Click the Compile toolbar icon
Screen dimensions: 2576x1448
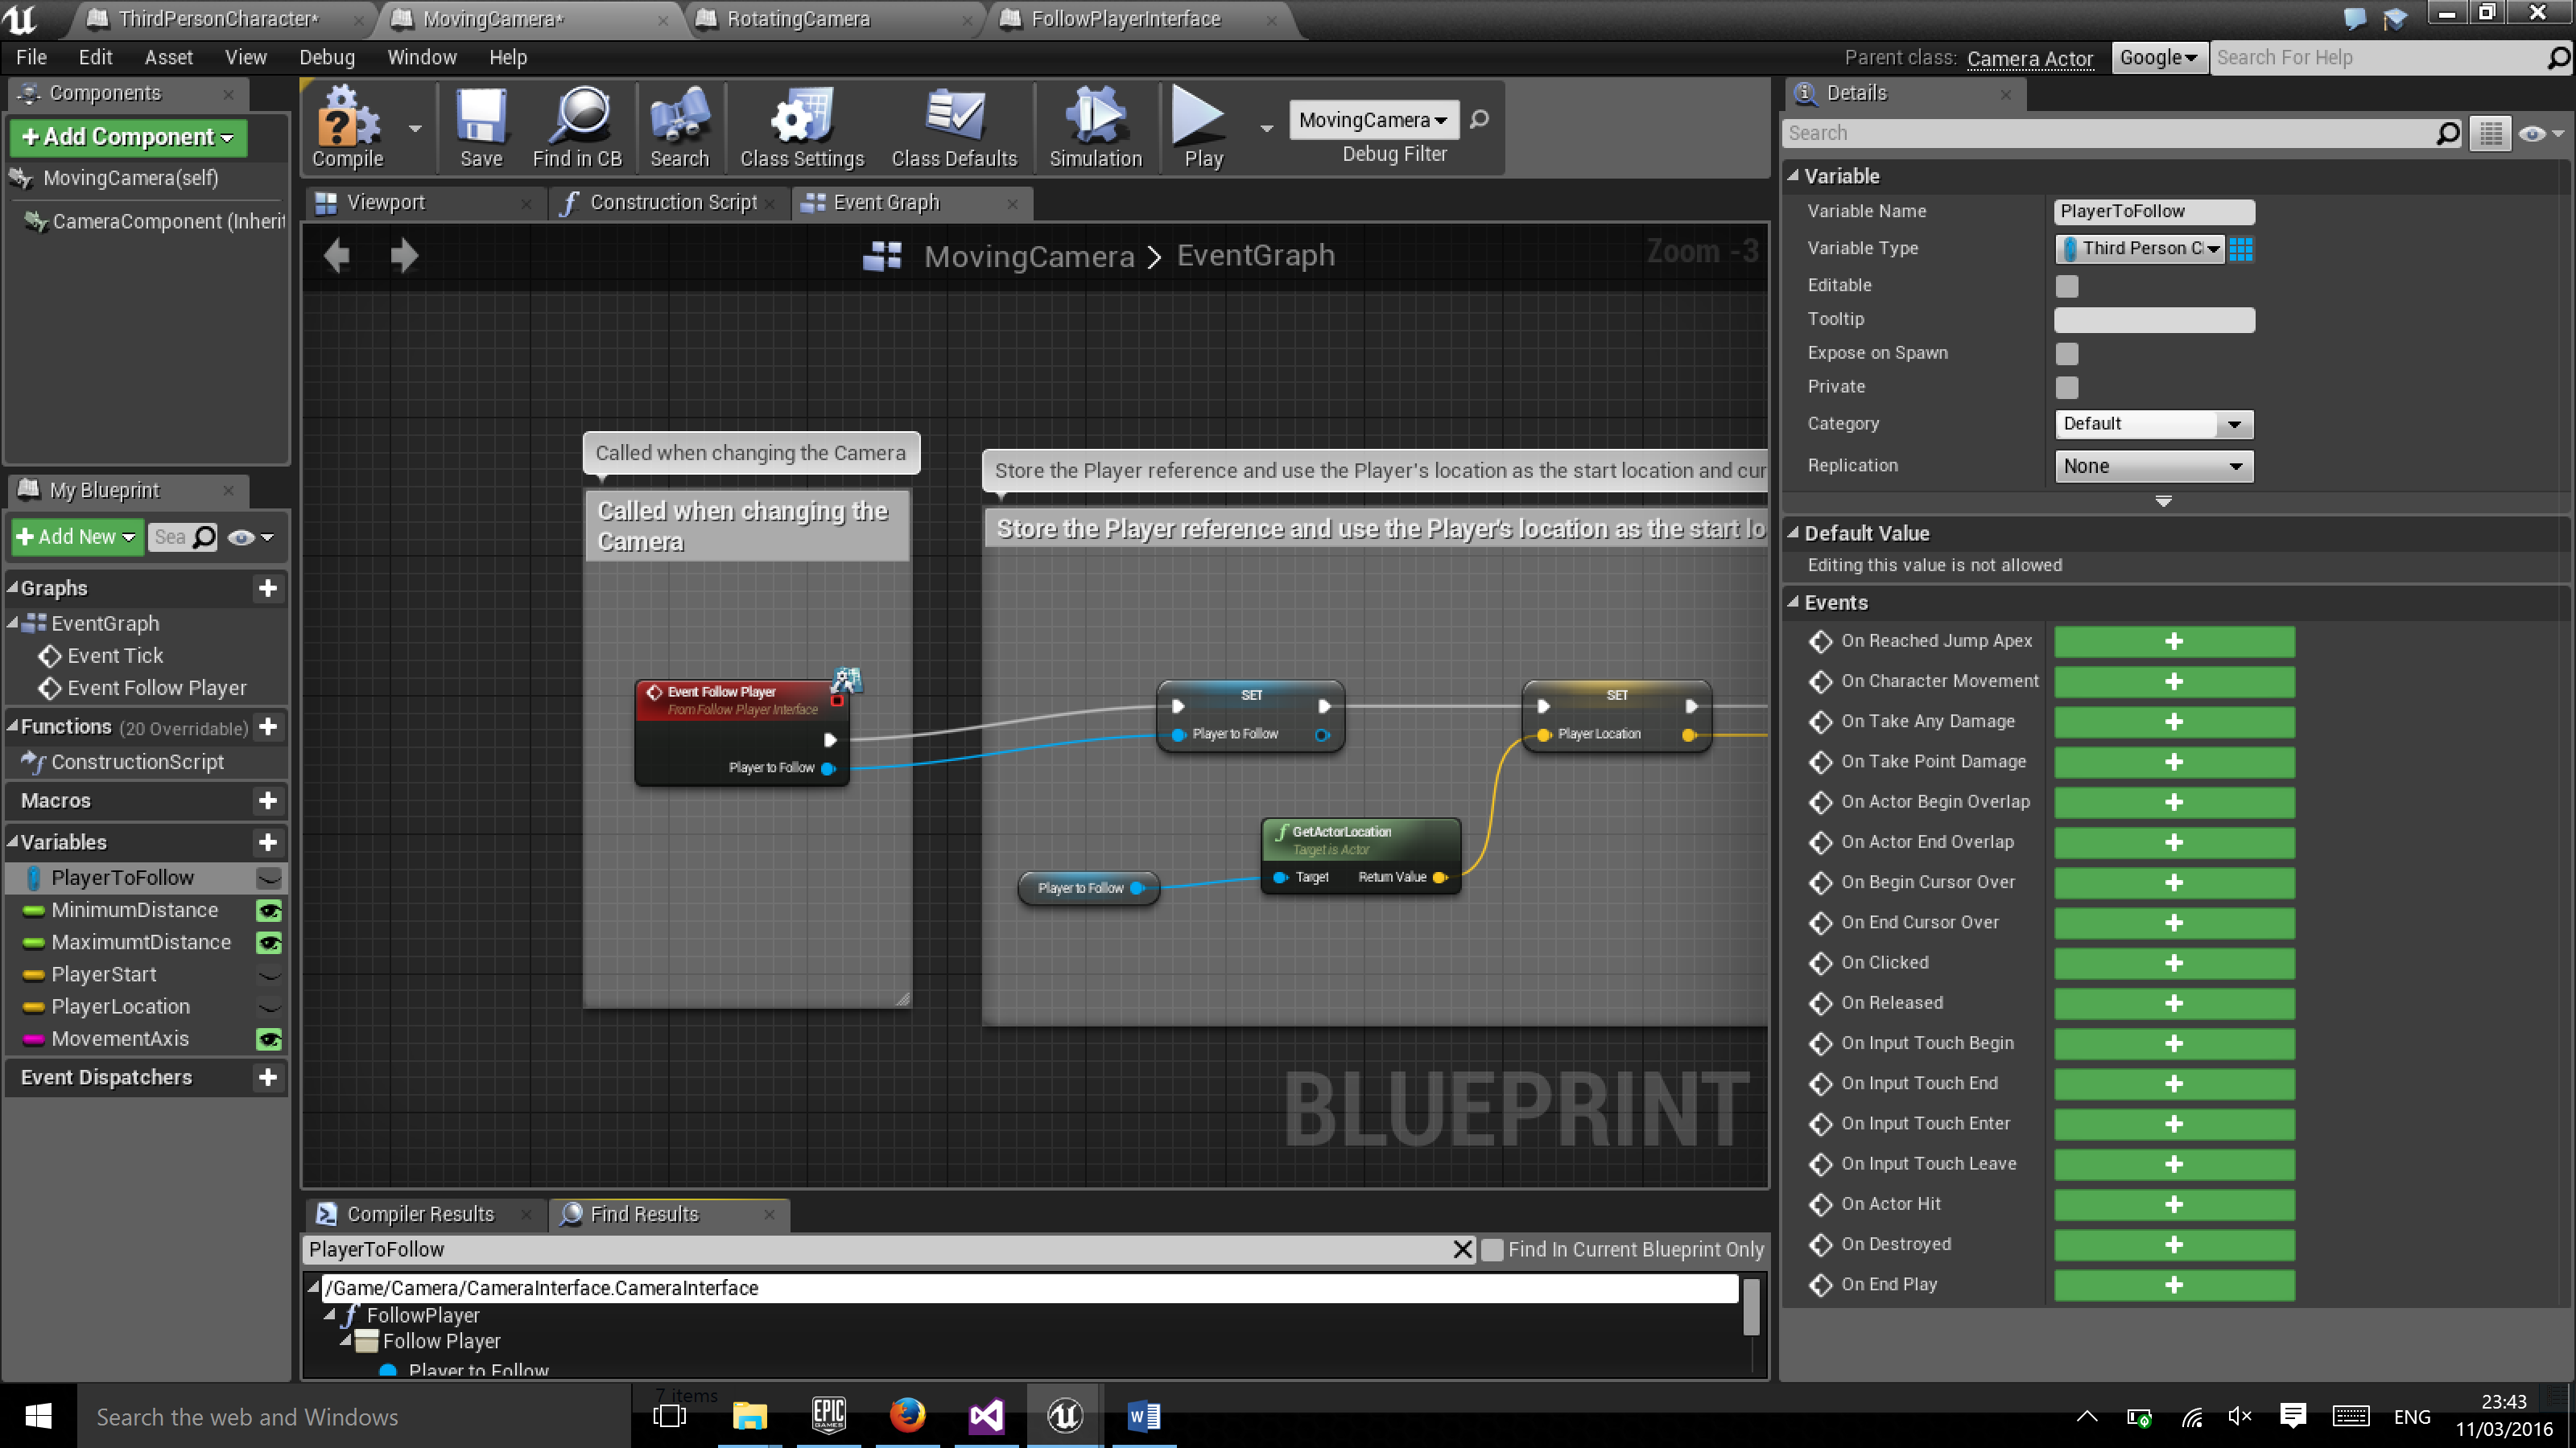coord(347,127)
